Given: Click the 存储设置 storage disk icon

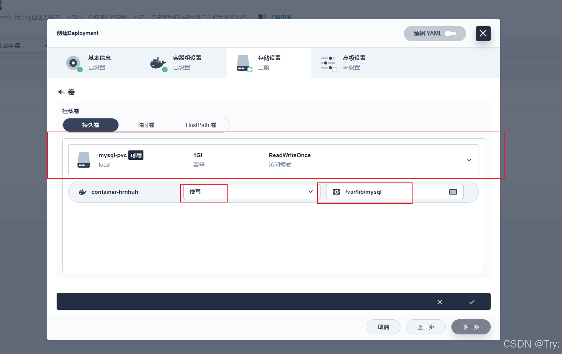Looking at the screenshot, I should [x=243, y=63].
